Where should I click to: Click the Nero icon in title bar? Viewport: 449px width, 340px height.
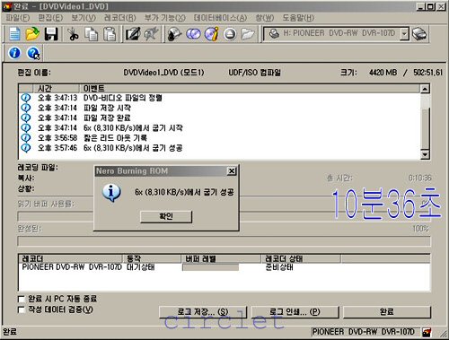pos(6,6)
